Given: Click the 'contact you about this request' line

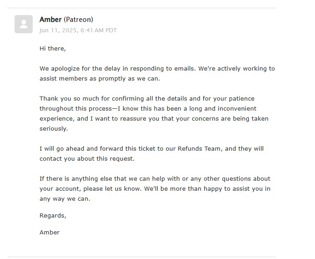Looking at the screenshot, I should (87, 159).
